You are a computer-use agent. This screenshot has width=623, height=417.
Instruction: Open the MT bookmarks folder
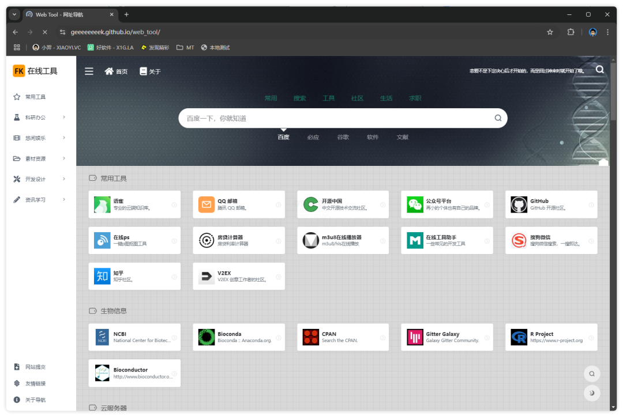[x=186, y=48]
